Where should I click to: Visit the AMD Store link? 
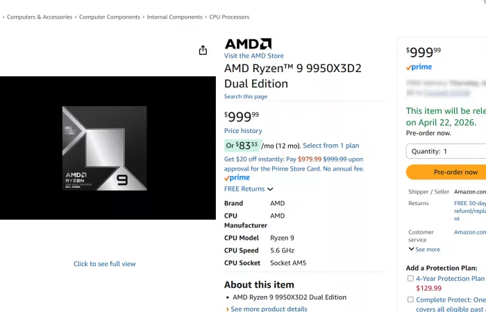pos(253,56)
